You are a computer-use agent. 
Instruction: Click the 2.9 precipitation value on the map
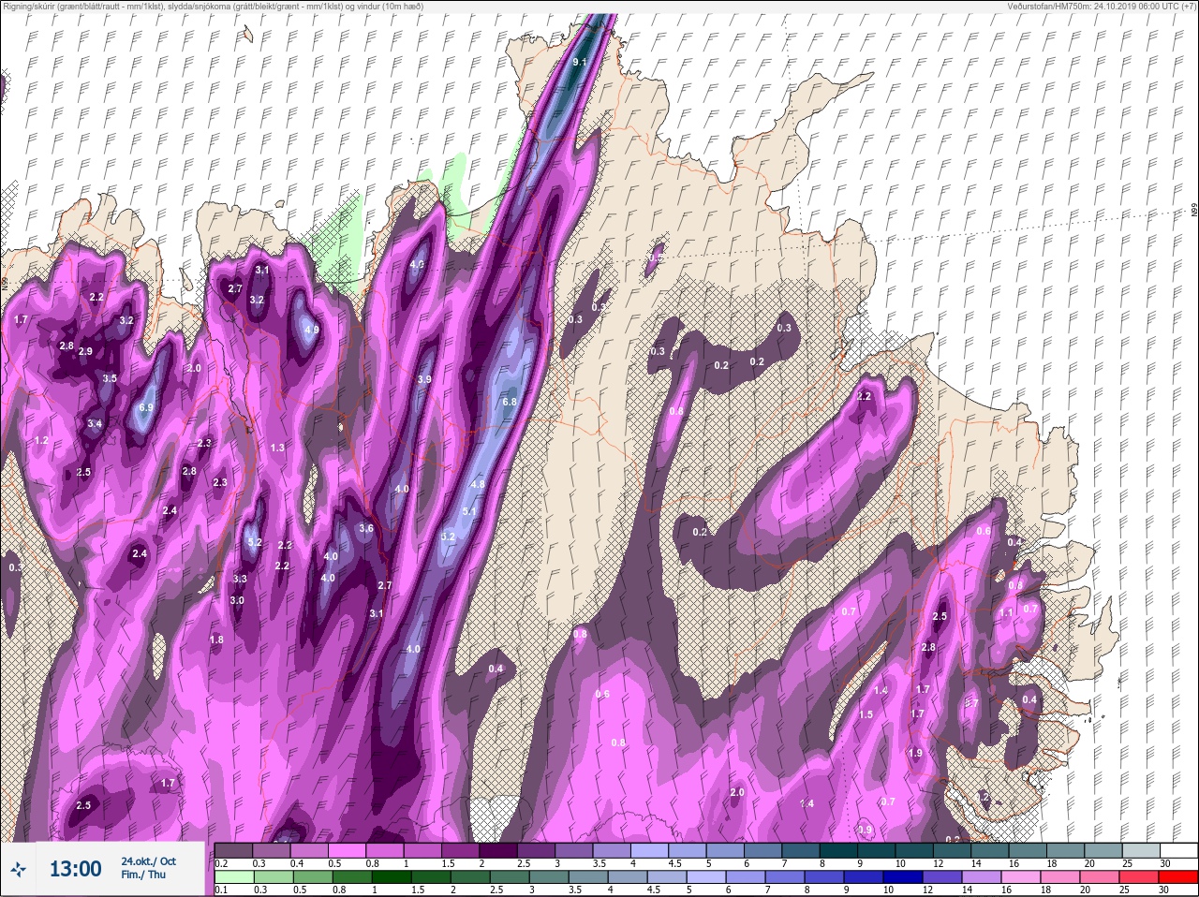[85, 351]
